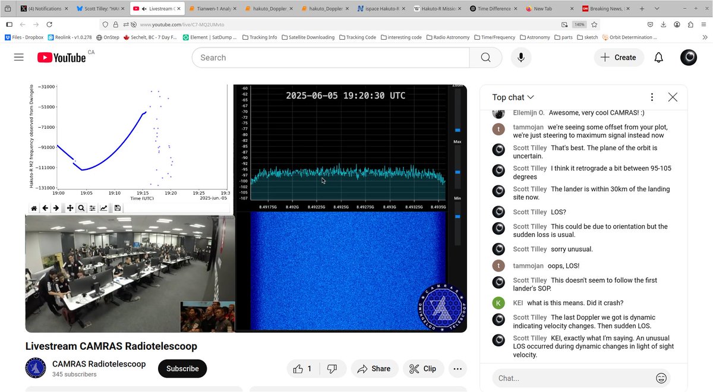Open the interesting code bookmarks folder

coord(400,37)
